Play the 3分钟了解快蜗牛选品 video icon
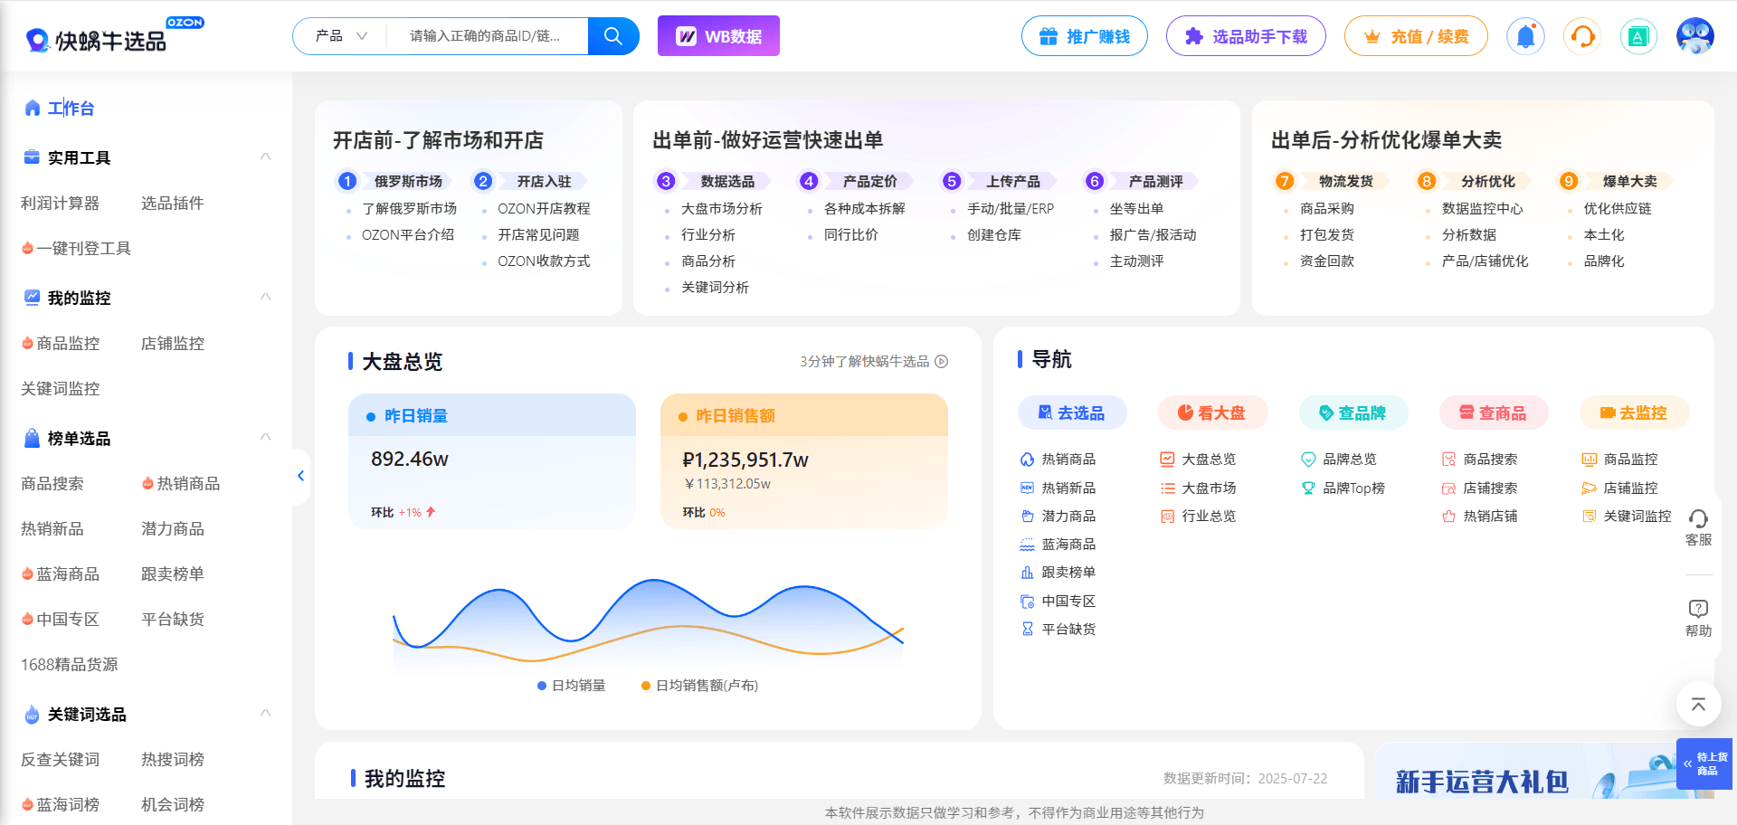 coord(944,361)
